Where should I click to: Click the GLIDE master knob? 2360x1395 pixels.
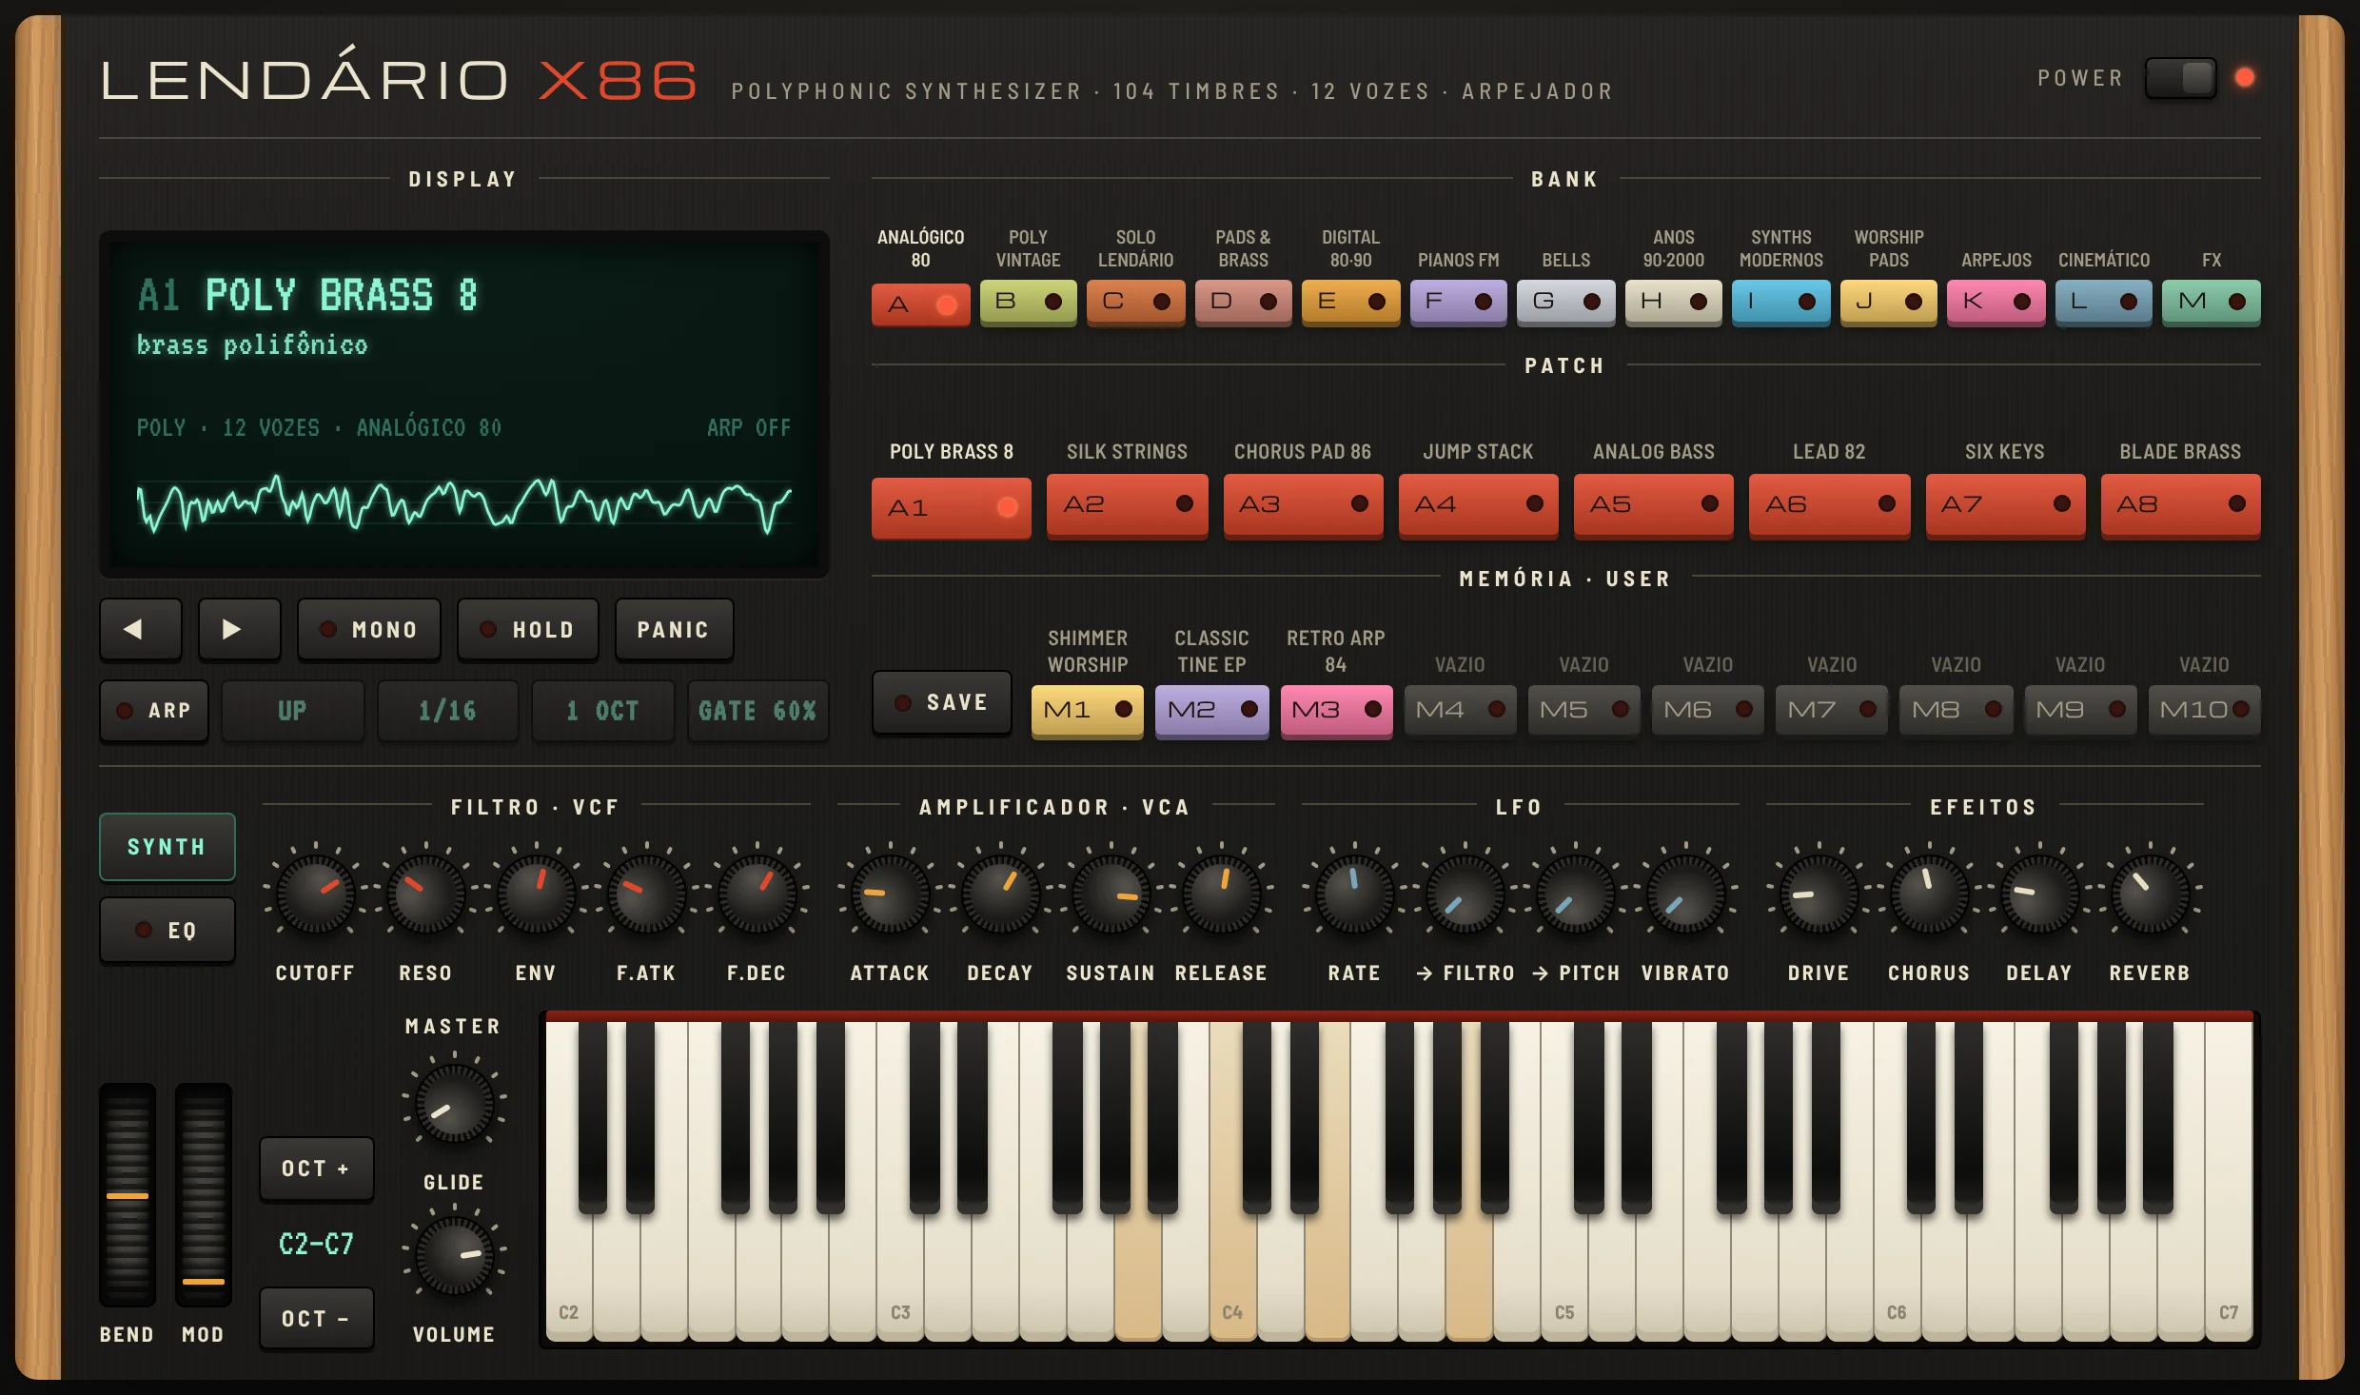click(x=454, y=1103)
